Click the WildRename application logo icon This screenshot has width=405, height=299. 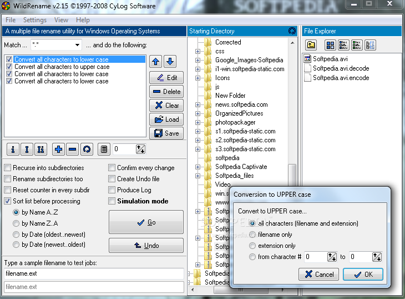pos(6,6)
